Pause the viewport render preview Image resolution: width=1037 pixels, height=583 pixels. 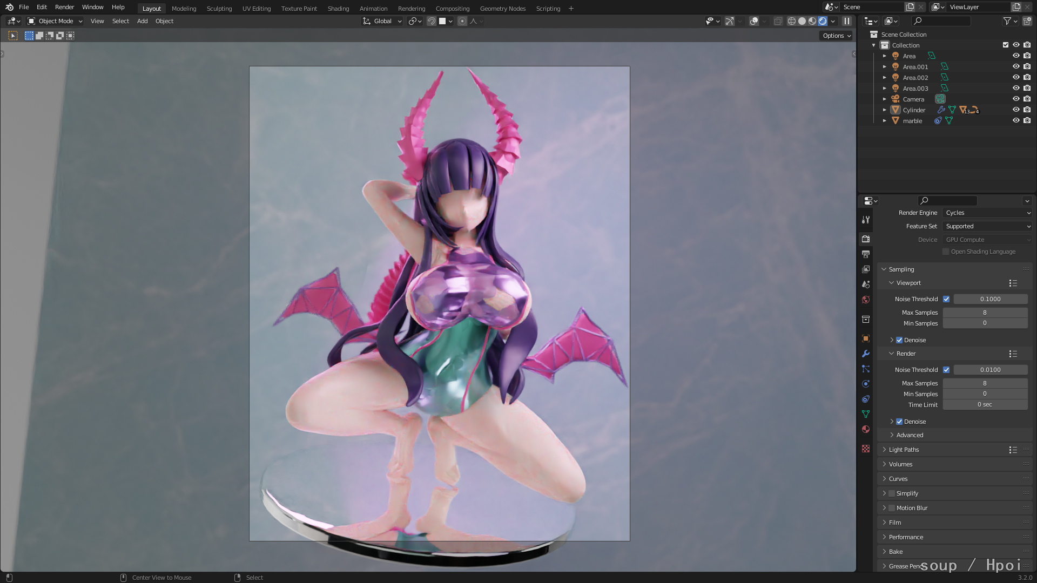[847, 21]
